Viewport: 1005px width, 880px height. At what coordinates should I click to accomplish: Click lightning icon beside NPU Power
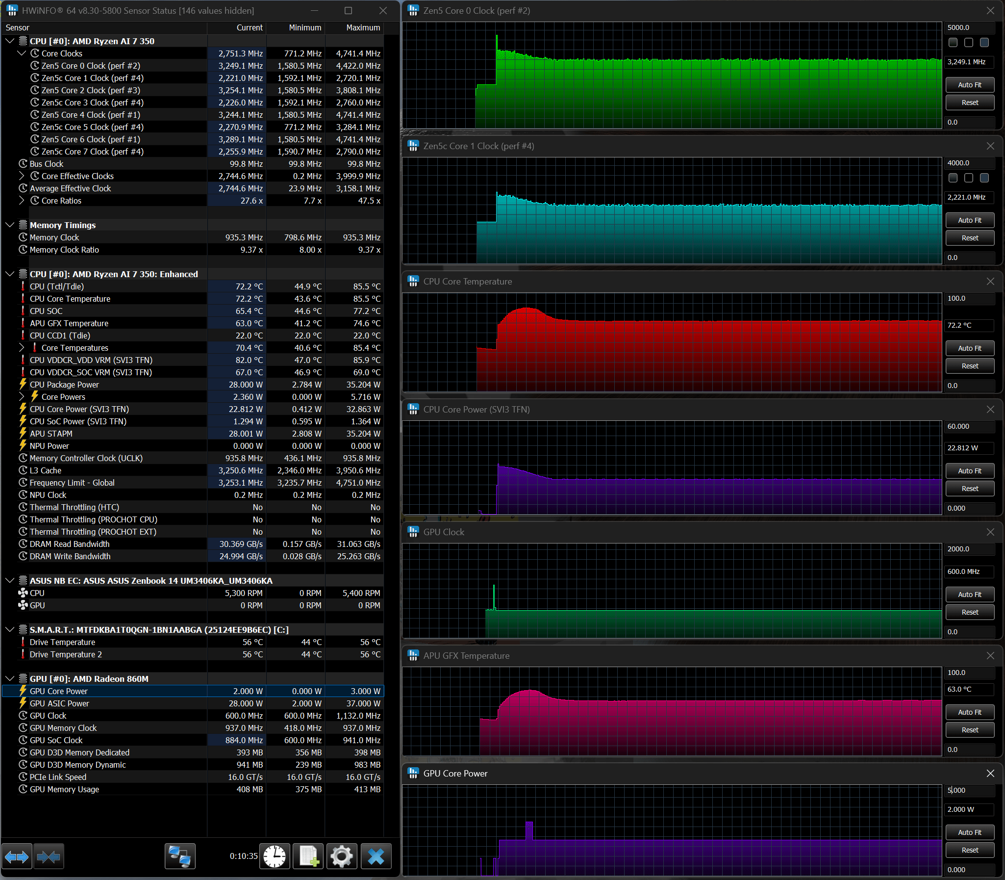pos(23,445)
